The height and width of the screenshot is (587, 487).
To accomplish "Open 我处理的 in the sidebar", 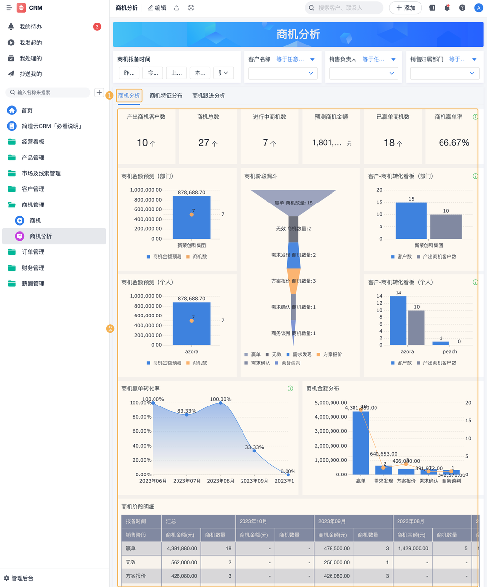I will (54, 58).
